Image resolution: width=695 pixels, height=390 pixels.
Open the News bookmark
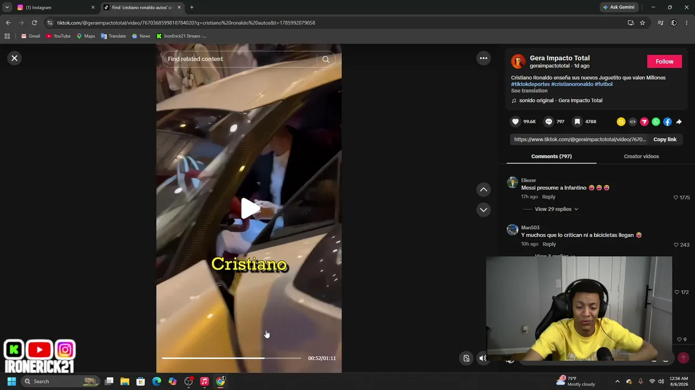click(141, 36)
